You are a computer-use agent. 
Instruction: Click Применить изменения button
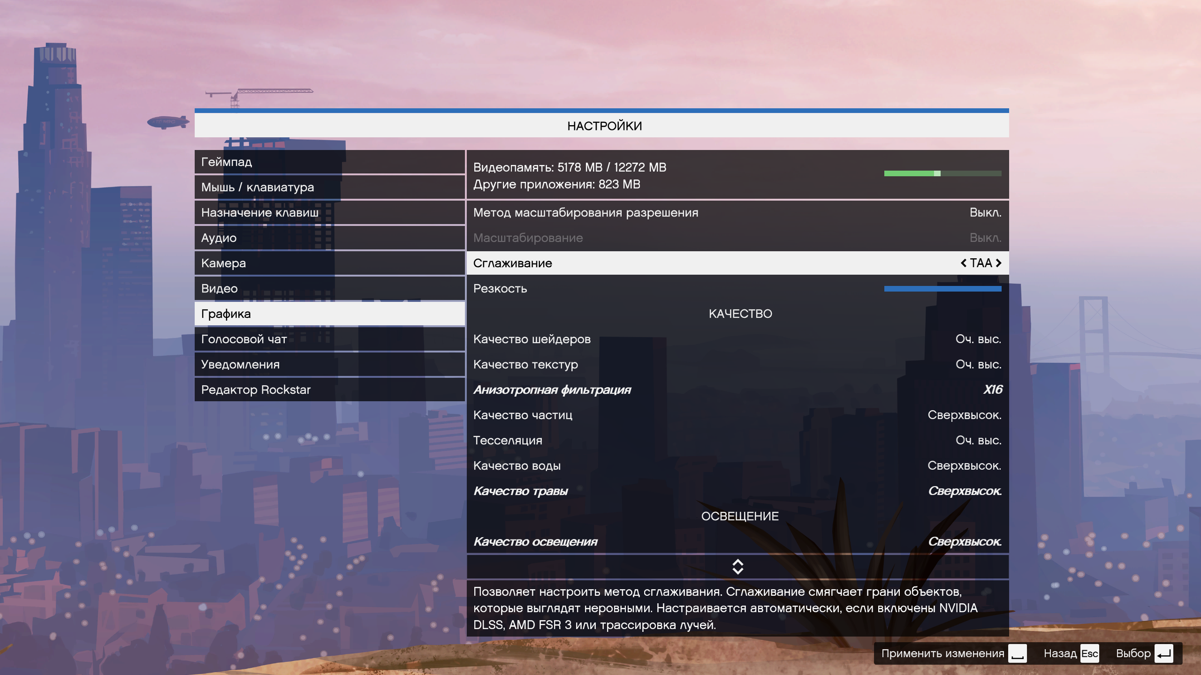coord(954,653)
